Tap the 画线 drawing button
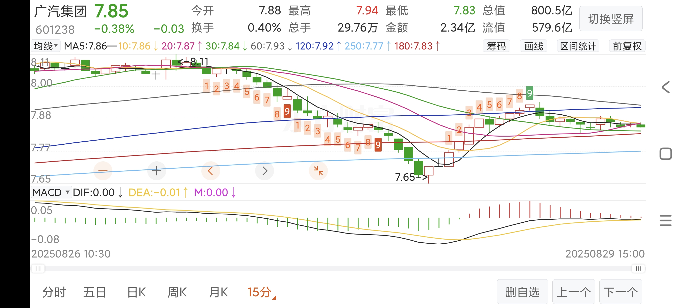This screenshot has height=308, width=685. [533, 46]
